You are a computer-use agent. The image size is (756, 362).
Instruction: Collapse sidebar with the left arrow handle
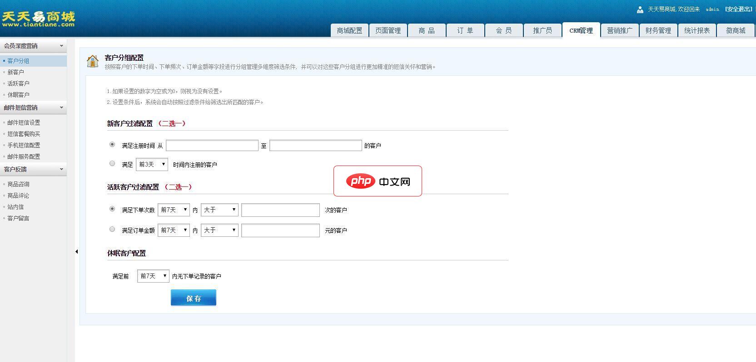(x=76, y=251)
